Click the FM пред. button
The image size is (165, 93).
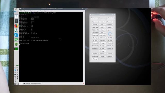tap(95, 41)
